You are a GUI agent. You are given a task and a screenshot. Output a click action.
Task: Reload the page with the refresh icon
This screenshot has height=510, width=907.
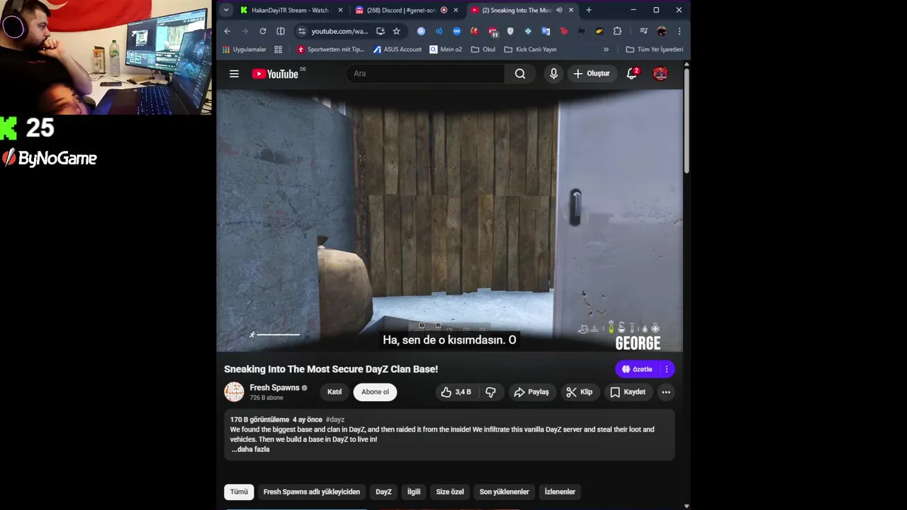pyautogui.click(x=263, y=31)
